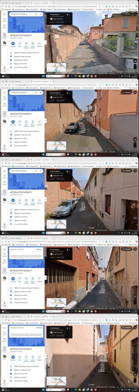Click the compass in 22 Vicolo Moroni Street View
Viewport: 139px width, 392px height.
point(135,217)
